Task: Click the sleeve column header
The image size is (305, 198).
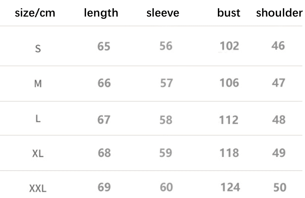Action: [x=163, y=13]
